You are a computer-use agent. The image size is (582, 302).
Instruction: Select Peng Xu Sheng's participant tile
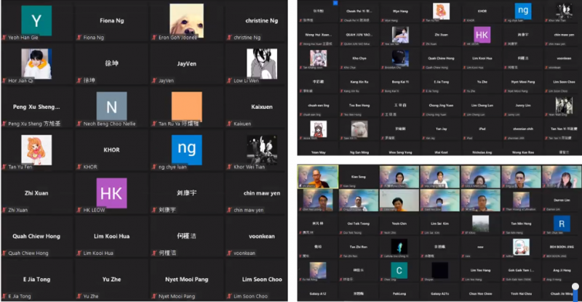pyautogui.click(x=37, y=109)
